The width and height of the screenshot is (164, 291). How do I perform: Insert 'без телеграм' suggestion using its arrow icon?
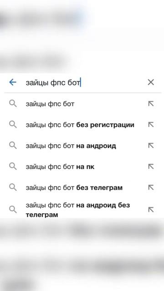click(x=151, y=188)
